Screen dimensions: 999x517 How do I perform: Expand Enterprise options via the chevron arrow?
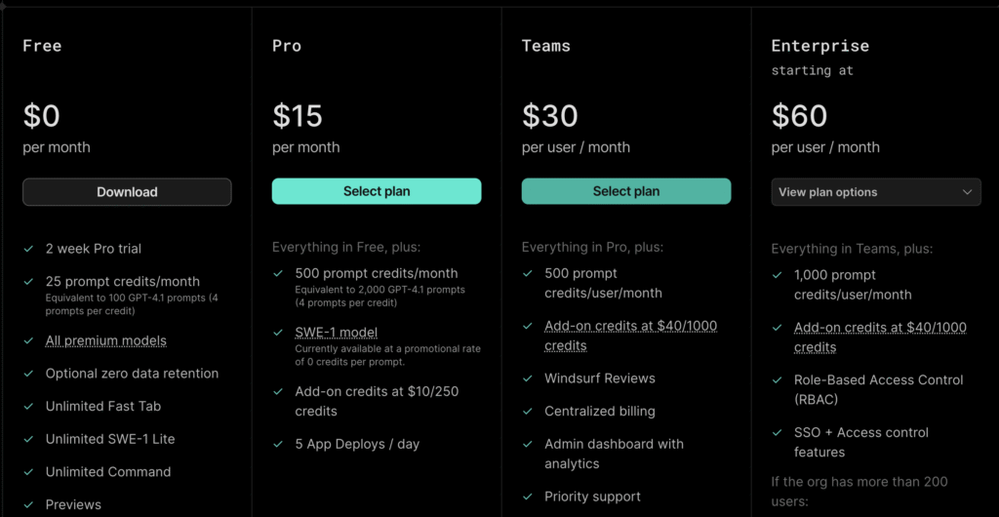(967, 191)
